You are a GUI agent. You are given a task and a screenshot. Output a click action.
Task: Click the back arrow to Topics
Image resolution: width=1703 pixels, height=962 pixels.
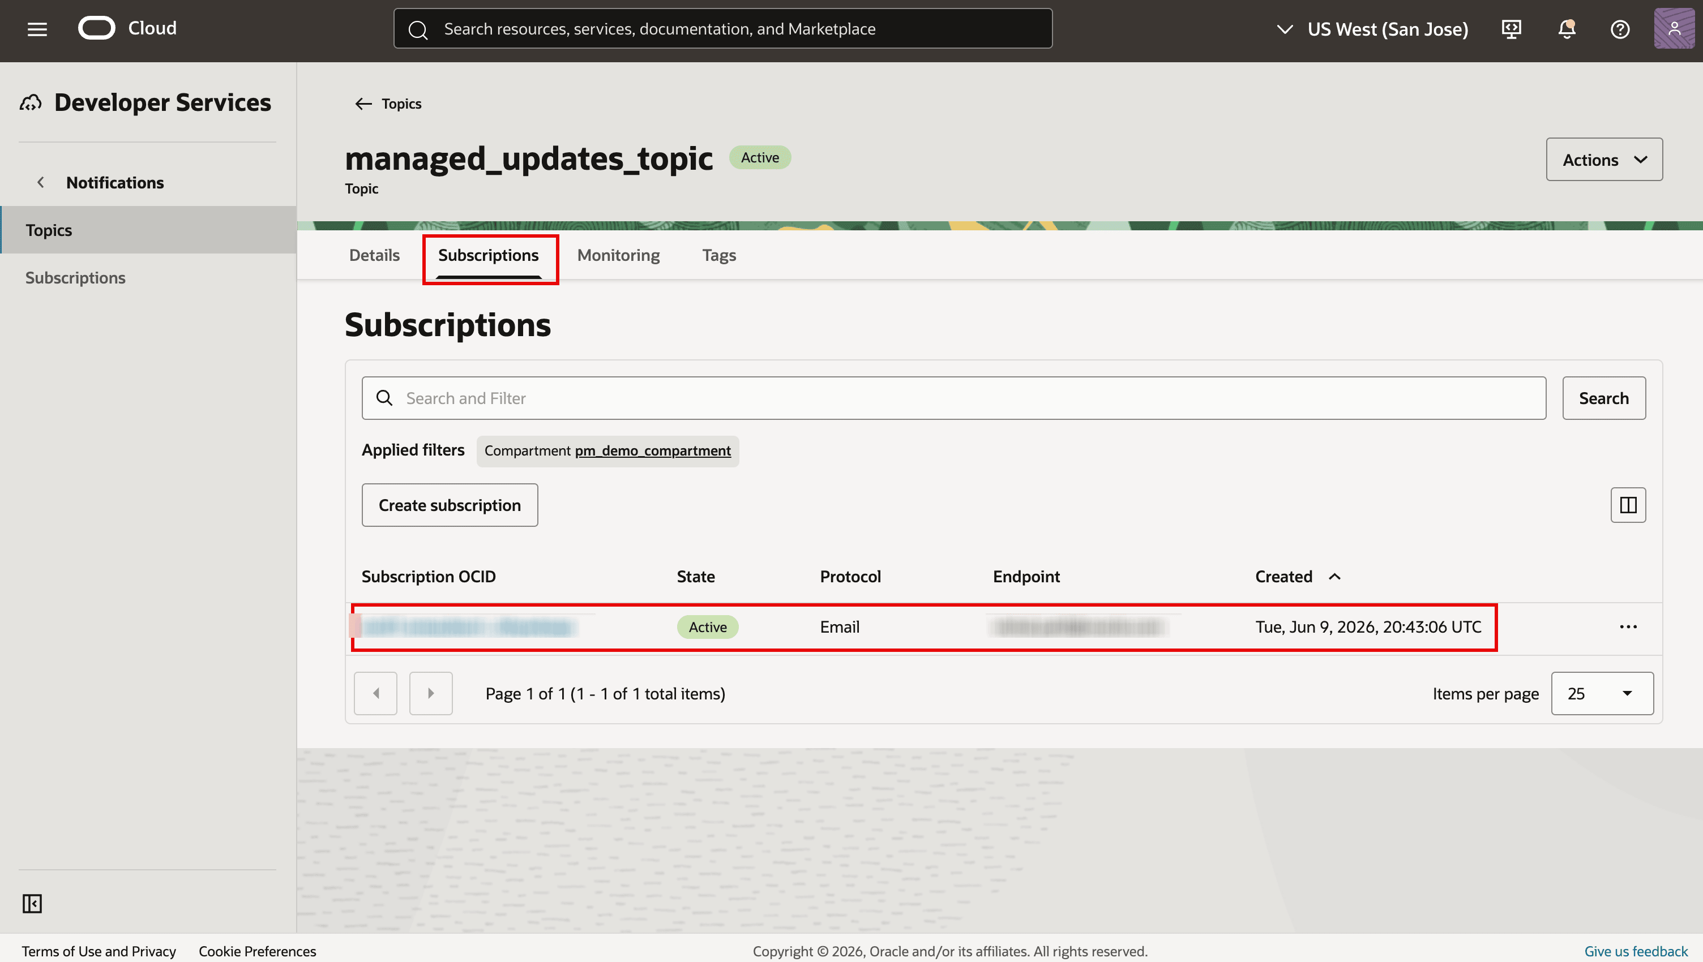pos(363,104)
